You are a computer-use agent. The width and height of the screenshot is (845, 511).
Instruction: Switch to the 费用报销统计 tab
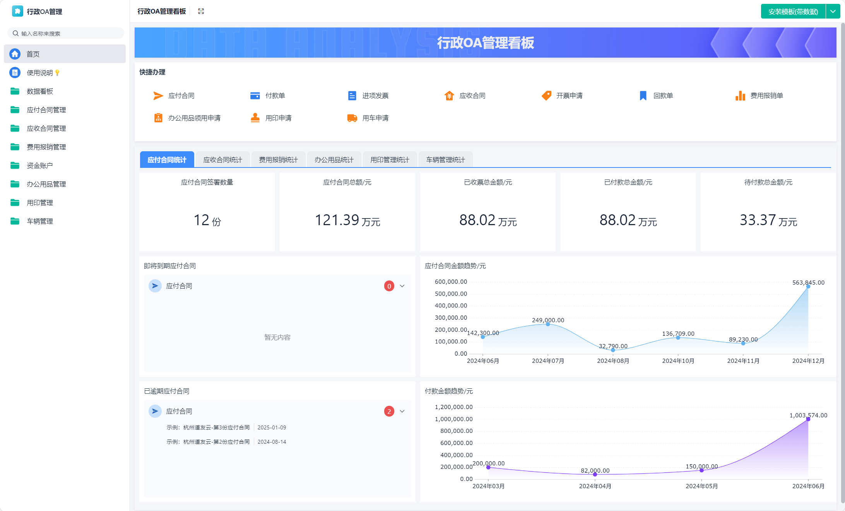[x=278, y=160]
